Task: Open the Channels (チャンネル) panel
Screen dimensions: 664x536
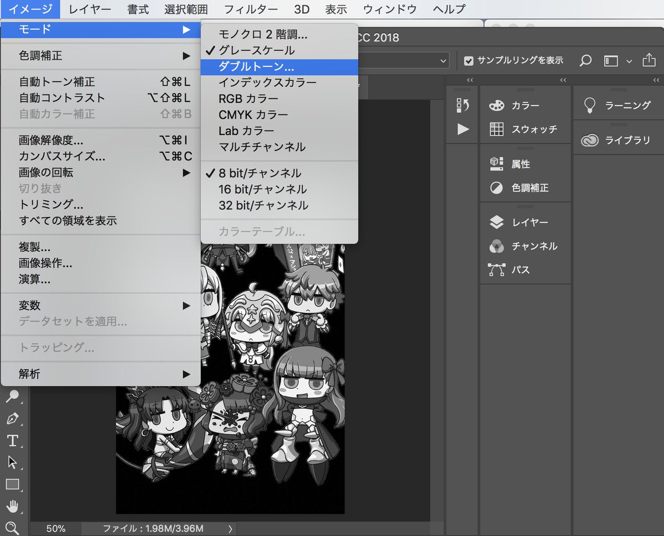Action: click(x=525, y=246)
